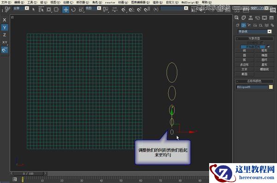Select the Geometry category icon
This screenshot has height=183, width=277.
click(238, 25)
